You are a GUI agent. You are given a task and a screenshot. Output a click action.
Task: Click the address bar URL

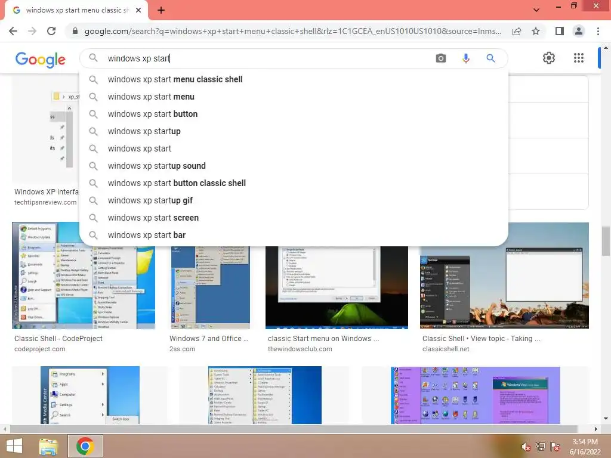coord(292,31)
